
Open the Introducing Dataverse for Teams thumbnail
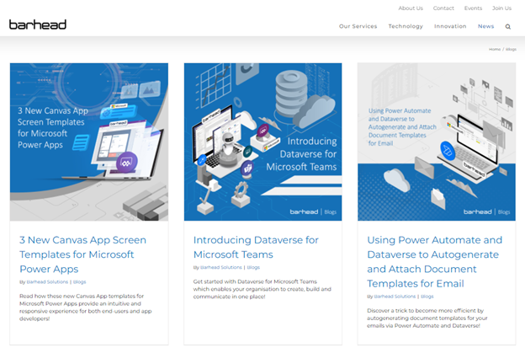point(262,142)
